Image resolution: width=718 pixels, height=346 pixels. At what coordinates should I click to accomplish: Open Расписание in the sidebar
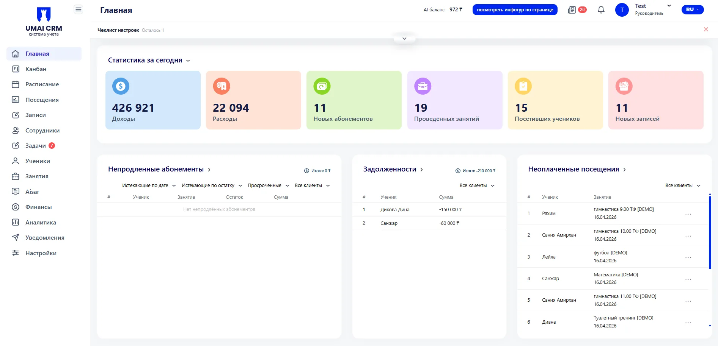click(42, 84)
